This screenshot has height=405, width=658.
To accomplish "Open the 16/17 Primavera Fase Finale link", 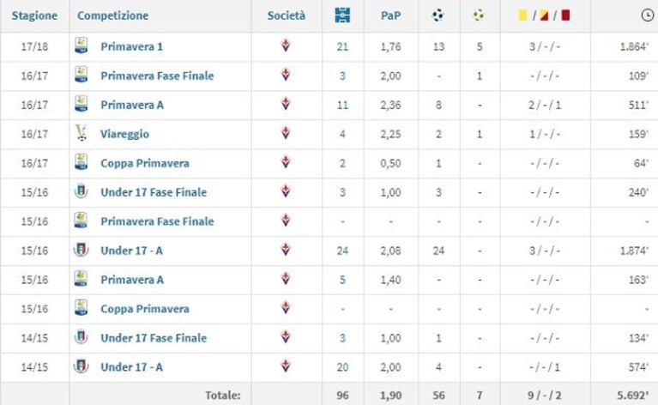I will click(157, 76).
